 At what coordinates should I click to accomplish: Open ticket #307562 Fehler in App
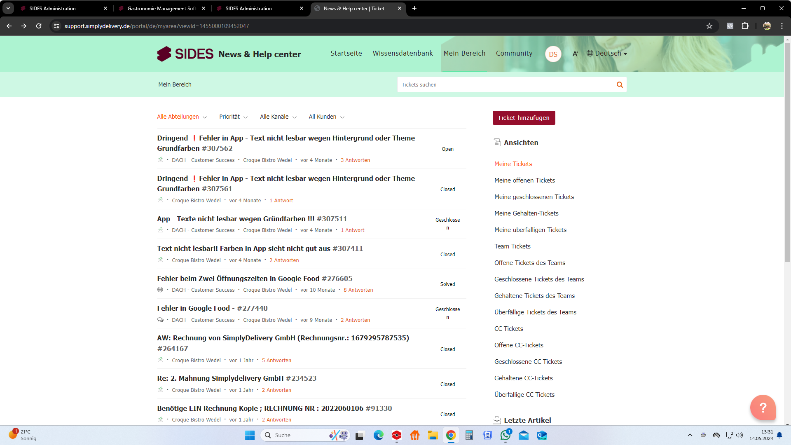286,143
